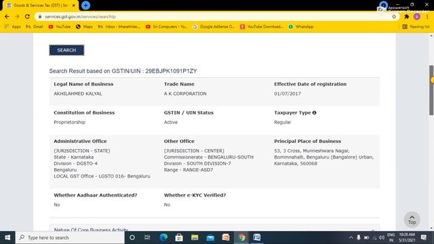
Task: Open the Google AdSense bookmark
Action: (214, 26)
